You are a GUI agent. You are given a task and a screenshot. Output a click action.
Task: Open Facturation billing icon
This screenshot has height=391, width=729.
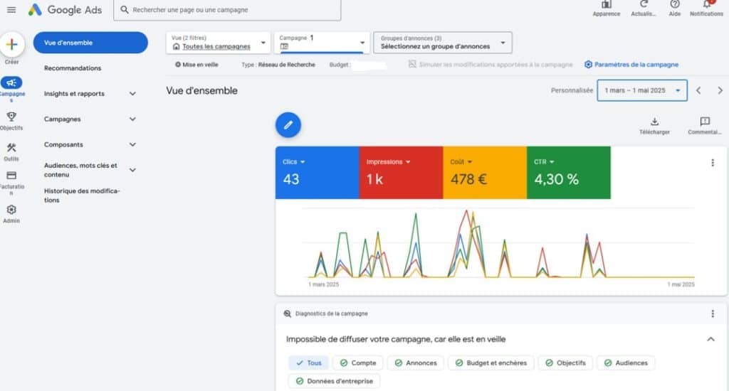pos(11,176)
